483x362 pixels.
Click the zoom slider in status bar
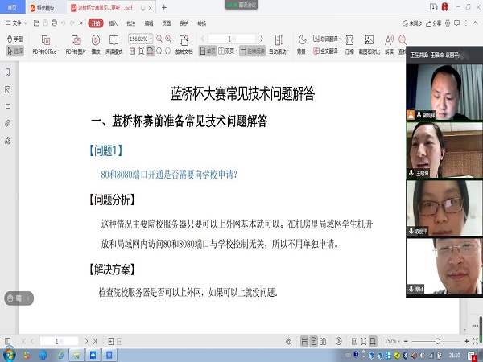[439, 341]
